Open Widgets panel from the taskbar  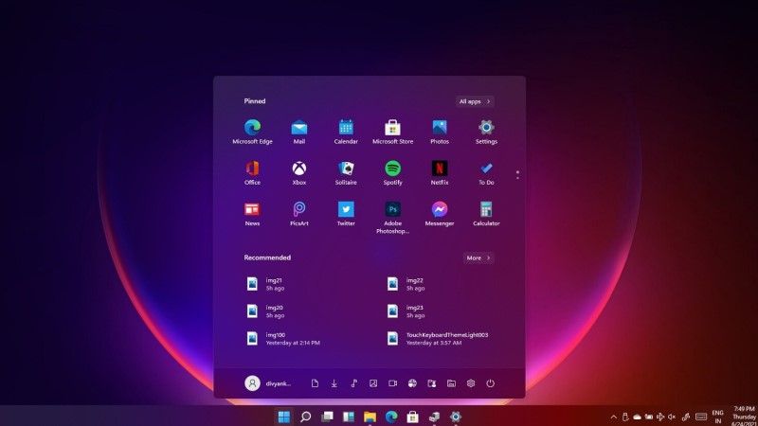349,417
